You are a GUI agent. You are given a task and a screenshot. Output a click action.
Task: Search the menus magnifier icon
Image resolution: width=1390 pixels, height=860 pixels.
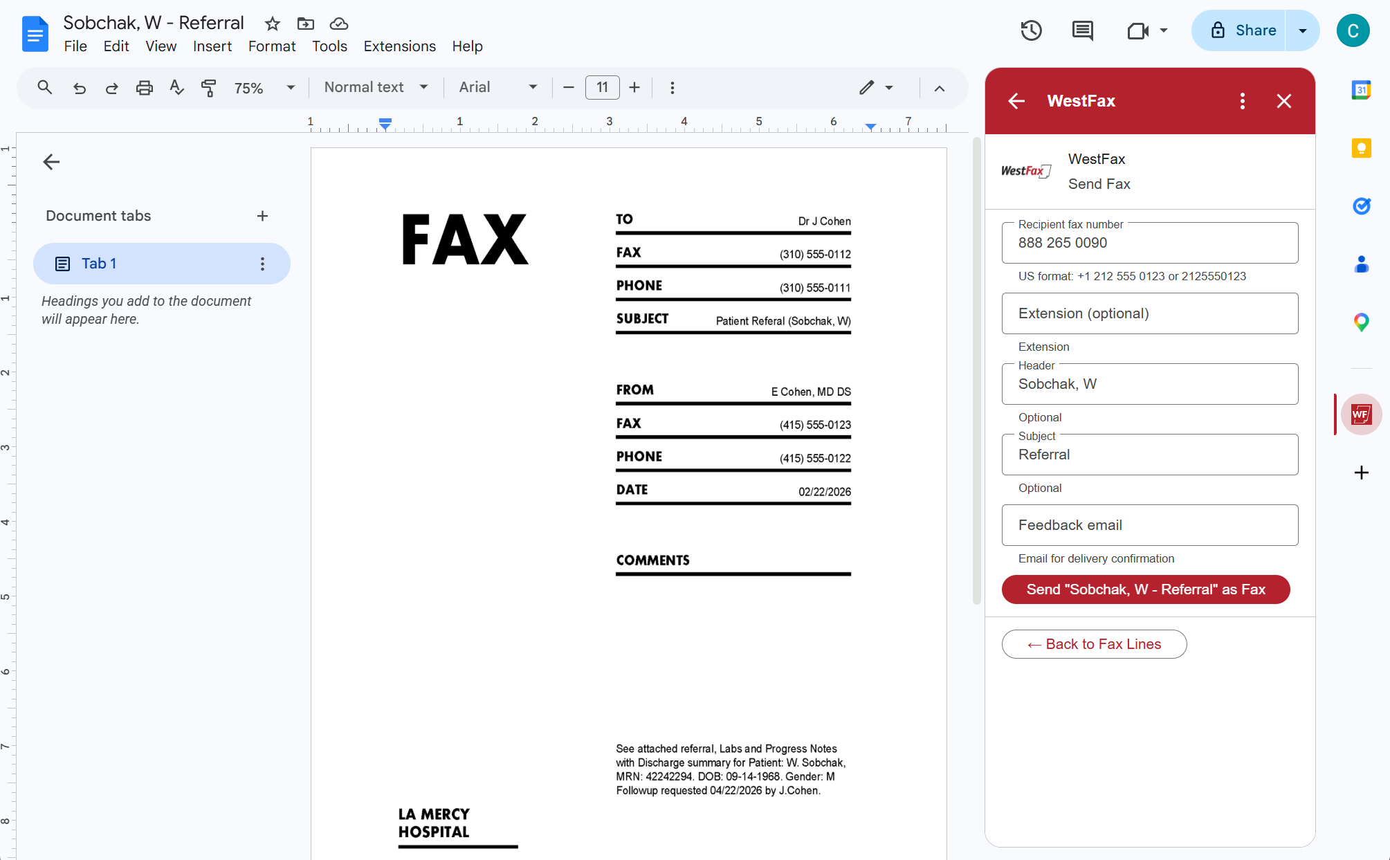(x=45, y=87)
